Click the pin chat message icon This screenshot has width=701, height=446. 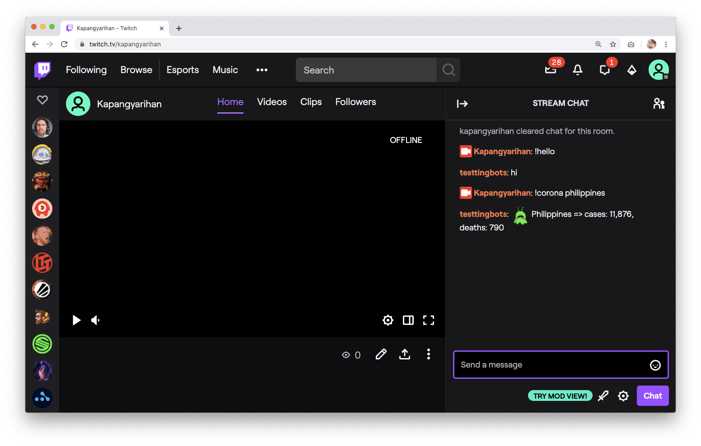click(x=603, y=395)
